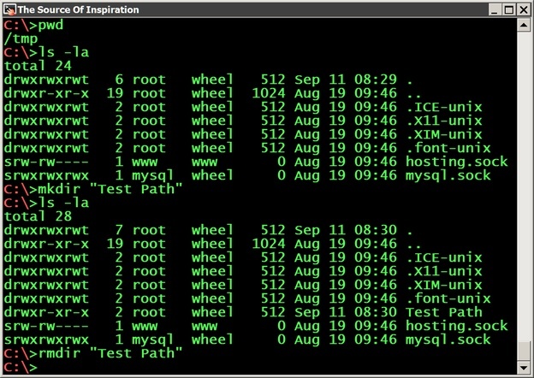Click the /tmp output line
534x378 pixels.
pos(21,38)
